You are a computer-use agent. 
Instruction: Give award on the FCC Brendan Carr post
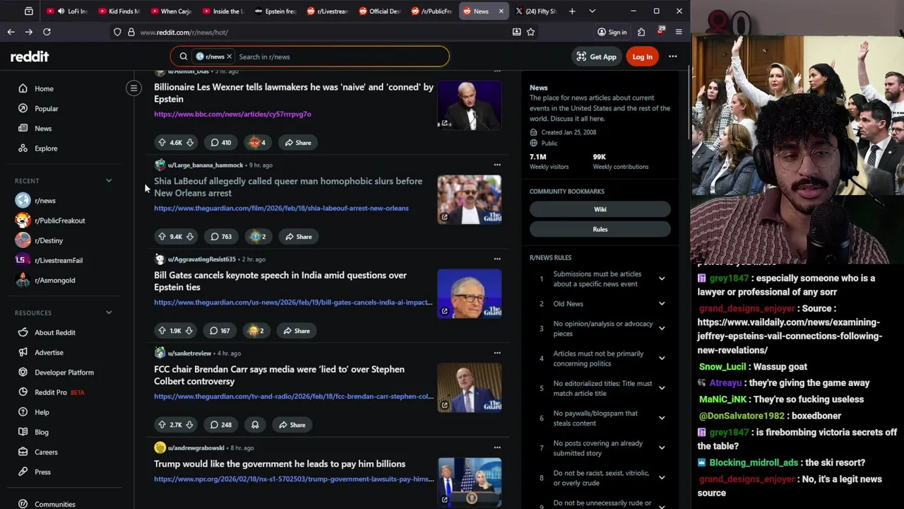[255, 425]
